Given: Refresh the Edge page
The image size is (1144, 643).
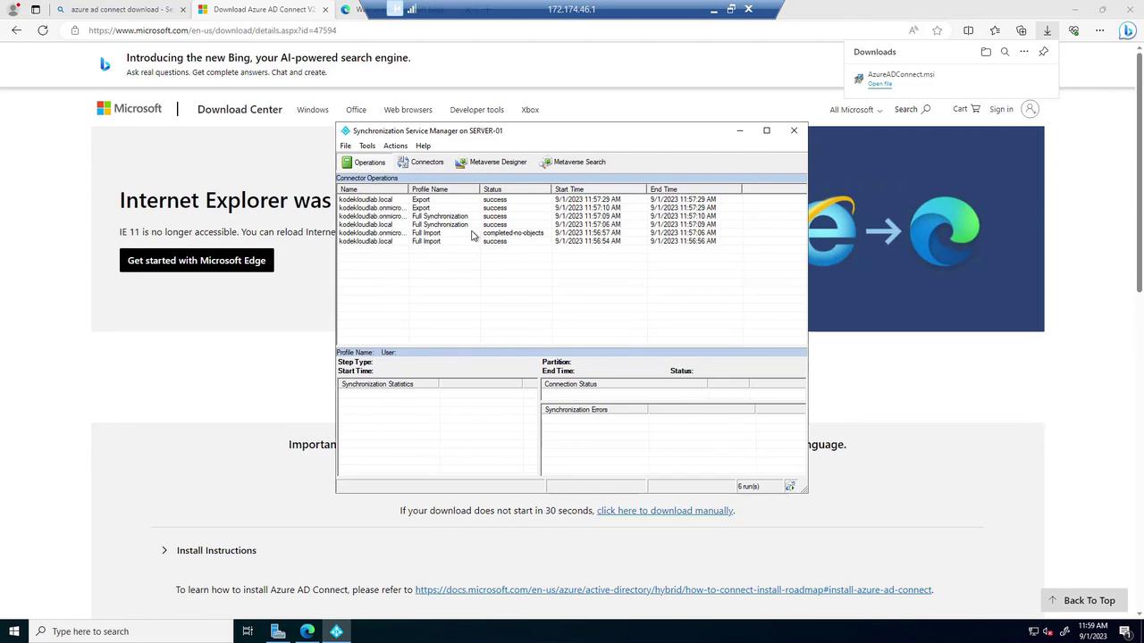Looking at the screenshot, I should click(x=42, y=30).
